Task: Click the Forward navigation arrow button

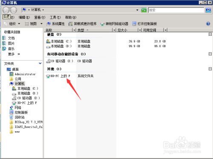Action: coord(14,10)
